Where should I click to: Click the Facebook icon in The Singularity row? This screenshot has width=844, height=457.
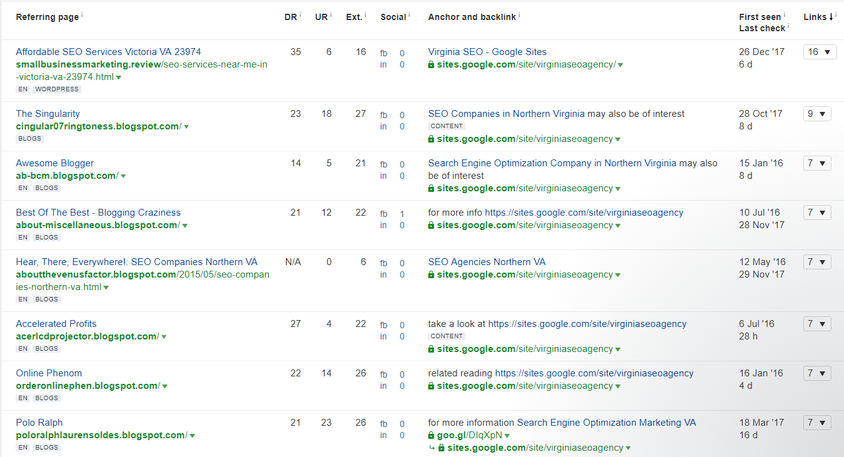[x=384, y=115]
